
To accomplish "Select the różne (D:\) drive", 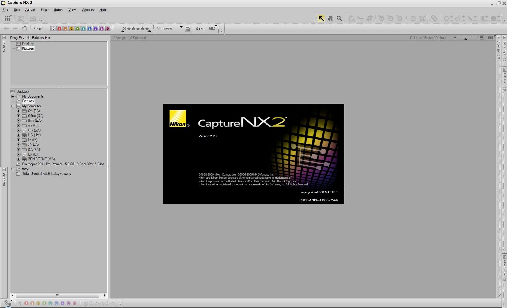I will click(35, 116).
